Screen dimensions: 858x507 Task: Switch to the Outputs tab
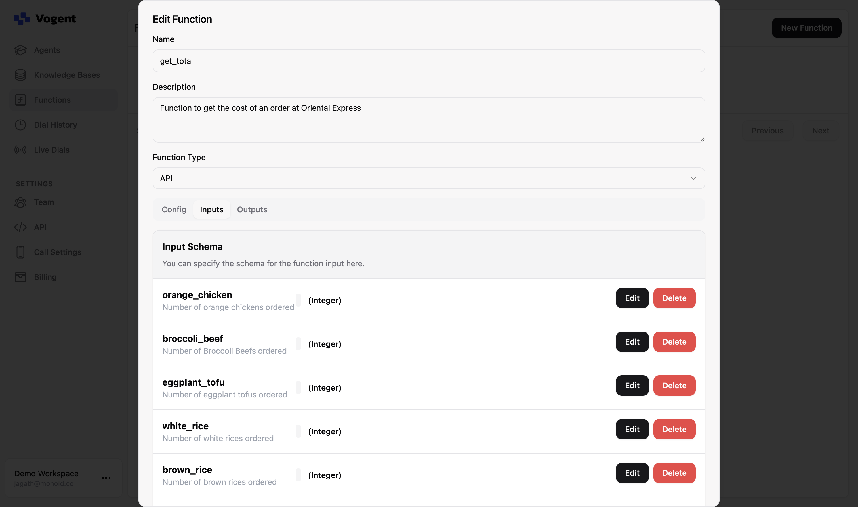click(252, 209)
